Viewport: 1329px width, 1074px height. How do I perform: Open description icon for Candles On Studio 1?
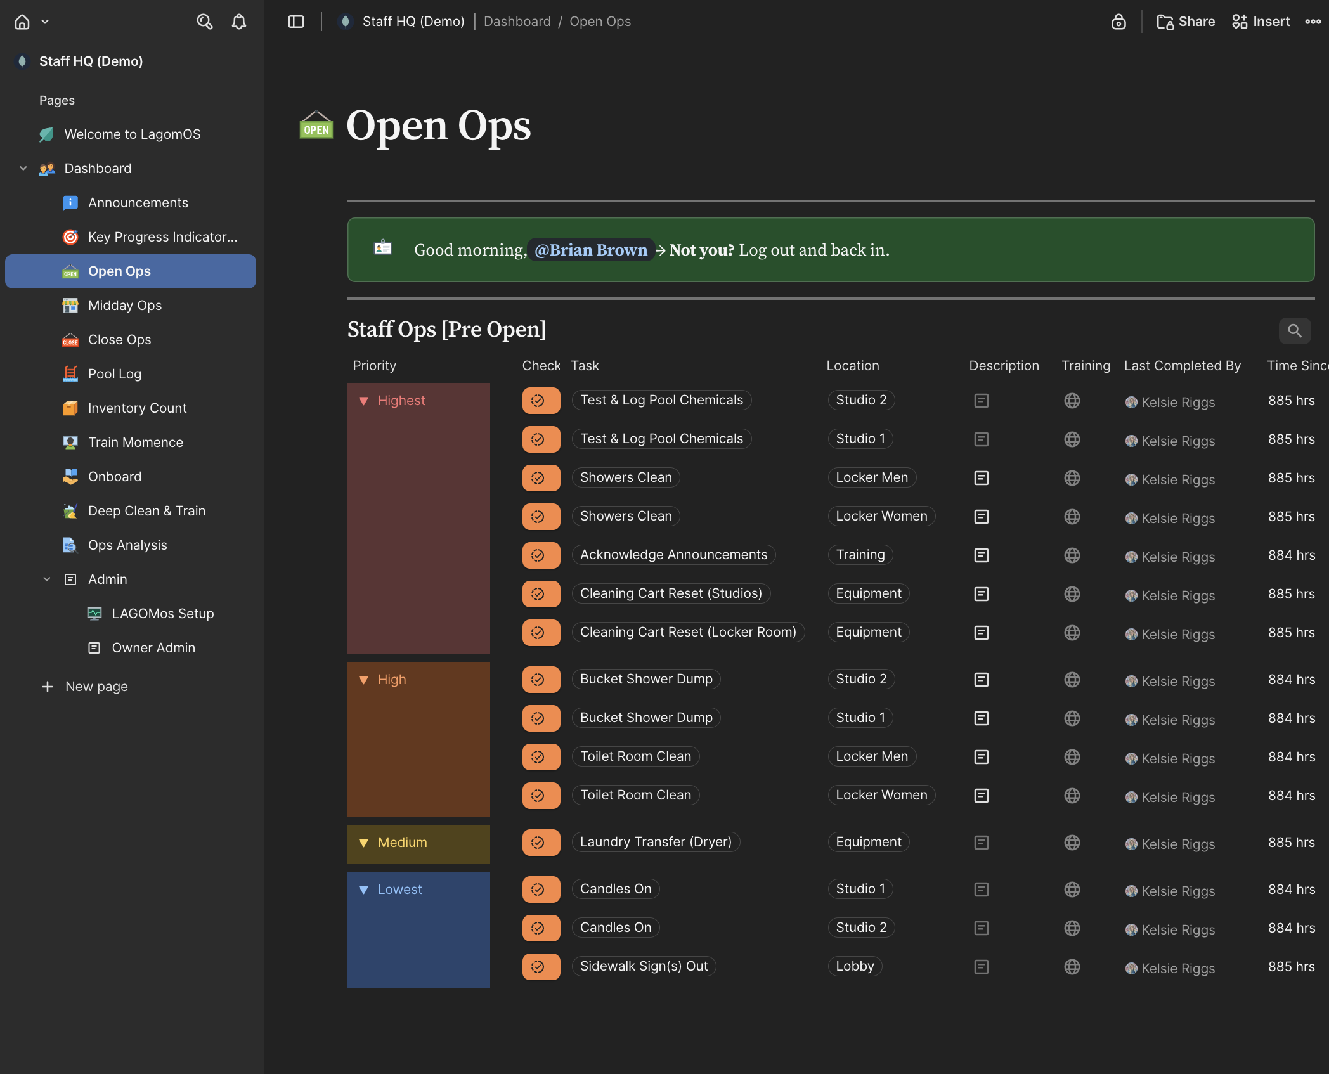(982, 890)
